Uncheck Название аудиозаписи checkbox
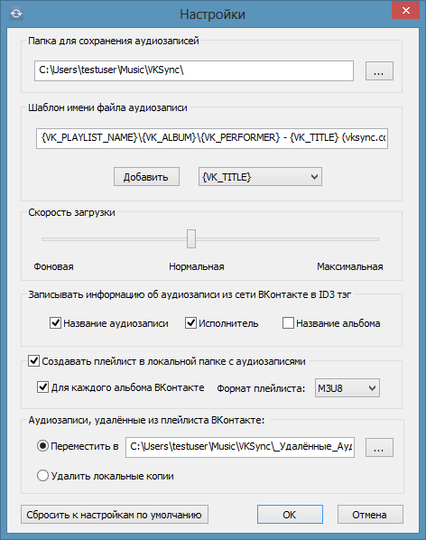Screen dimensions: 426x540 tap(55, 323)
